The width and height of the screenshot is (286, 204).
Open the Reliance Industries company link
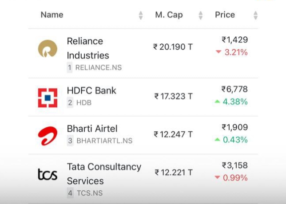[x=88, y=48]
